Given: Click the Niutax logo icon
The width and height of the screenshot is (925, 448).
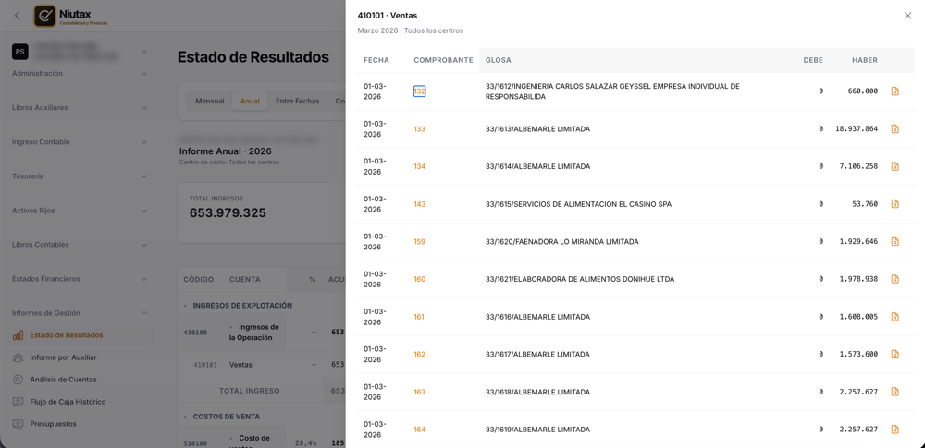Looking at the screenshot, I should (44, 16).
